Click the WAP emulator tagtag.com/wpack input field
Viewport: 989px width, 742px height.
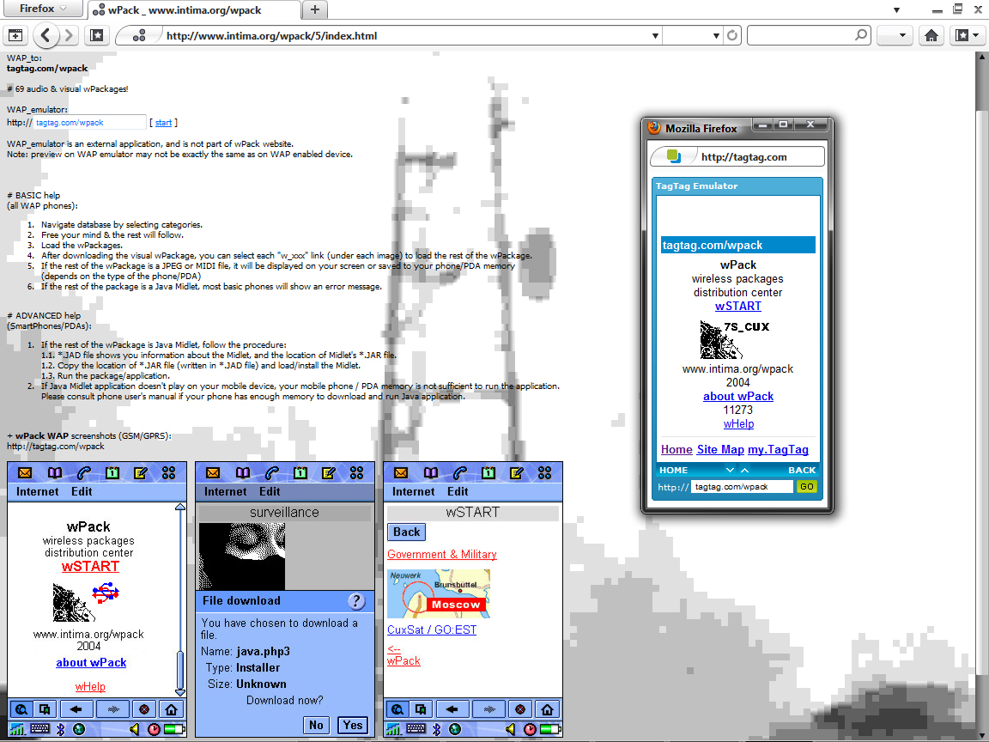point(89,123)
